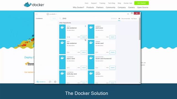Open more options on zend-server card
177x99 pixels.
[x=107, y=37]
